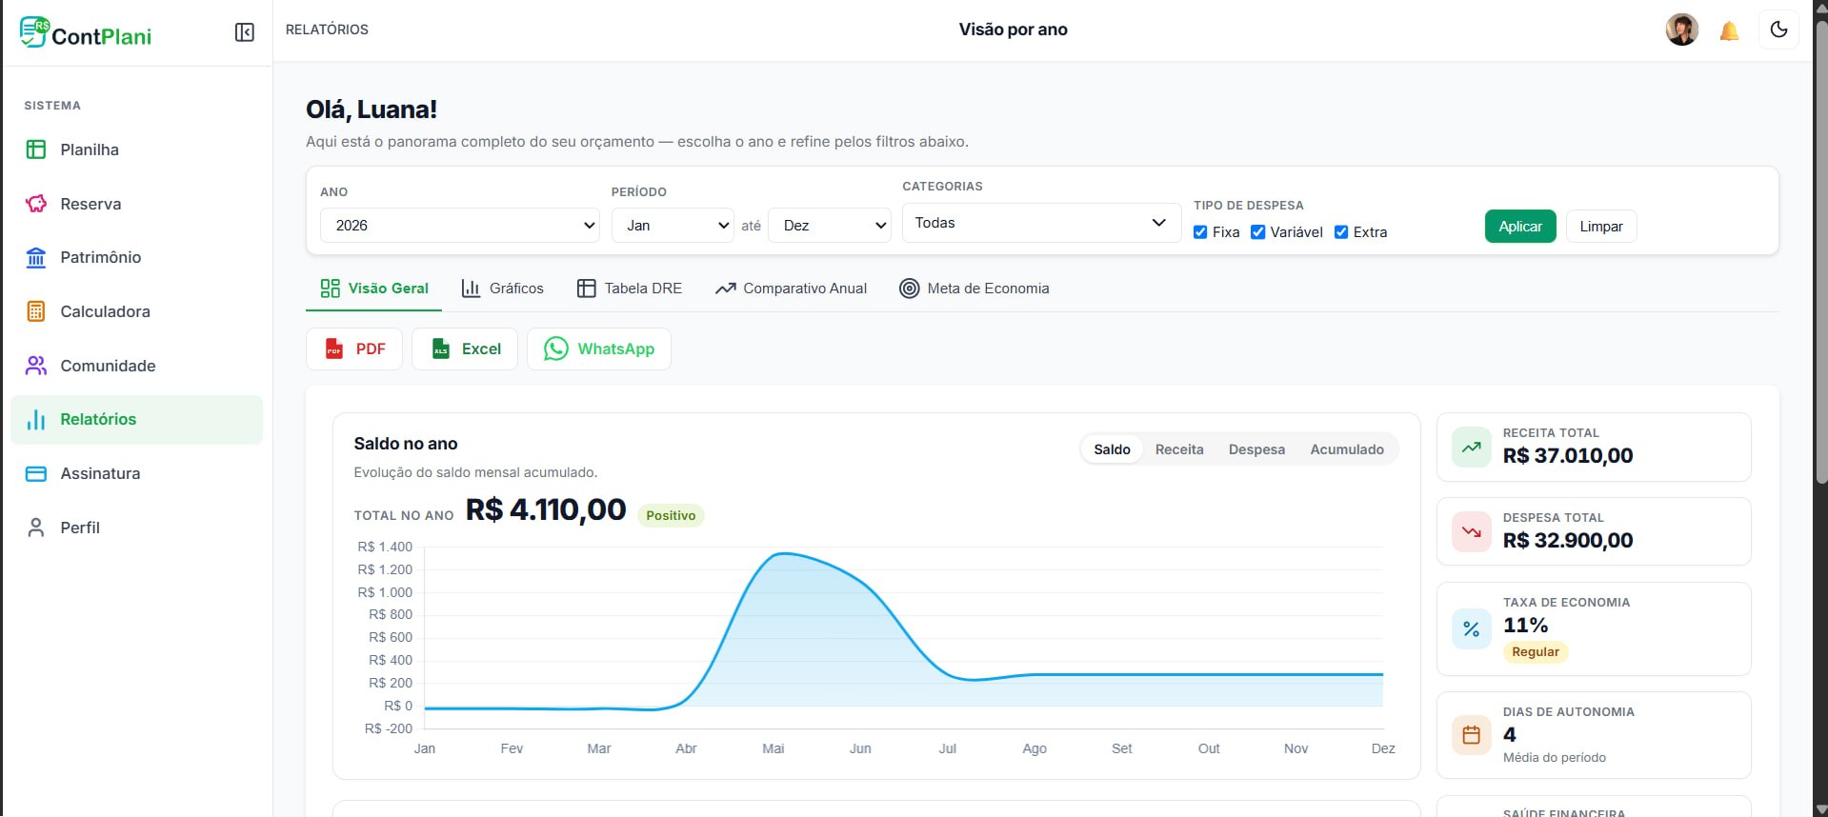Open the Calculadora icon in the sidebar

click(36, 311)
